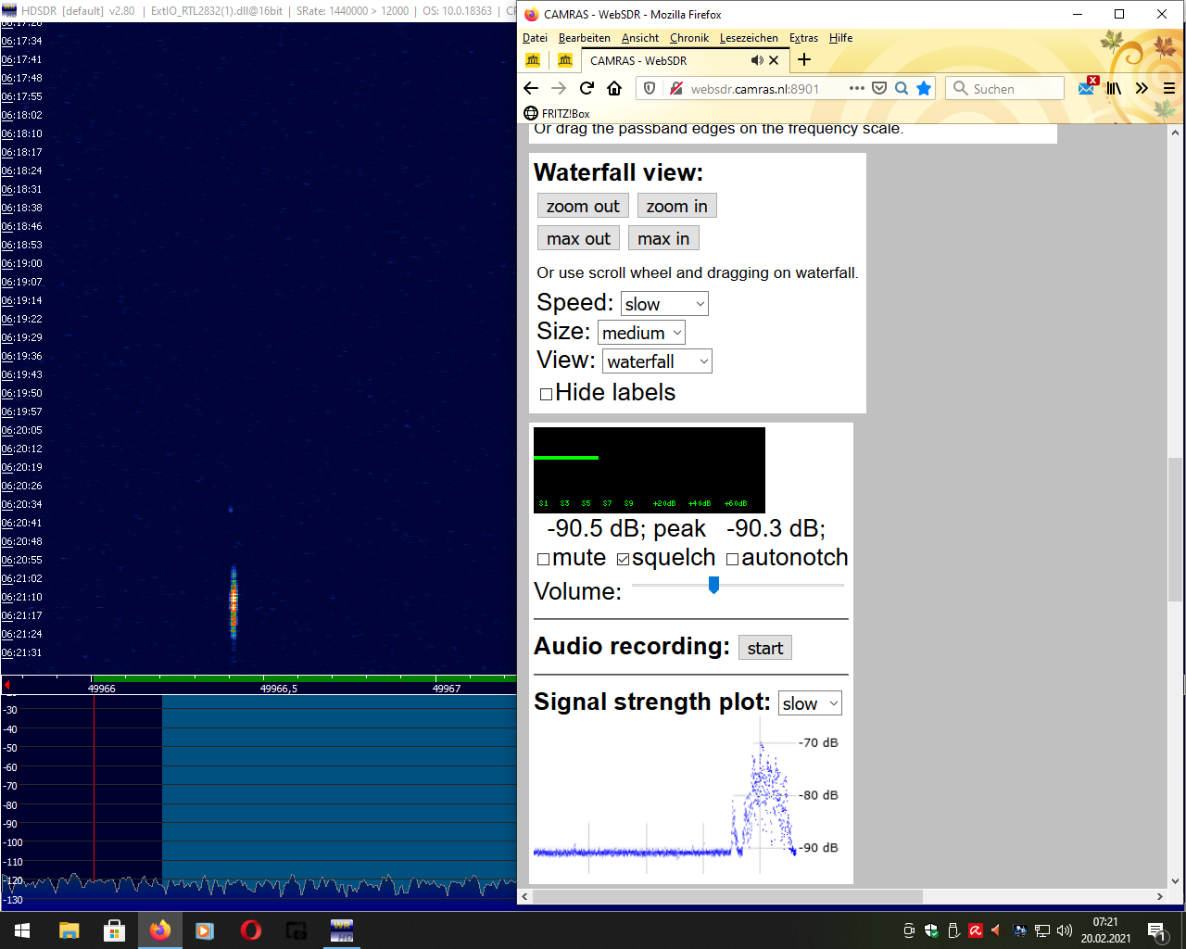The width and height of the screenshot is (1186, 949).
Task: Select the first pinned tab
Action: (533, 60)
